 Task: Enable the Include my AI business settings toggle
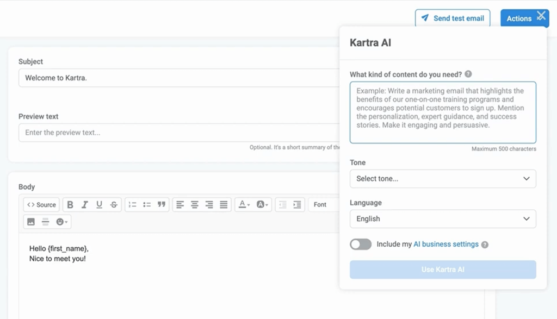[360, 244]
